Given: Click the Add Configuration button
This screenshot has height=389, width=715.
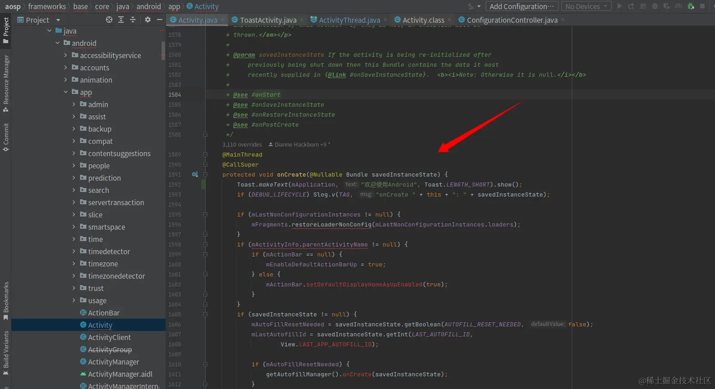Looking at the screenshot, I should click(x=522, y=6).
